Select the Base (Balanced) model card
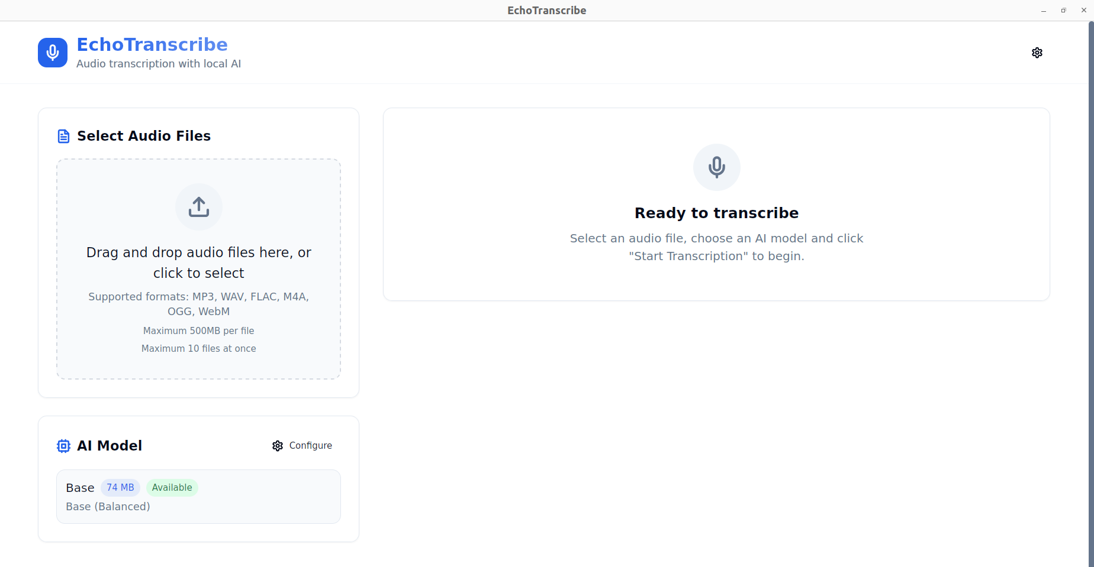Viewport: 1094px width, 567px height. point(198,497)
